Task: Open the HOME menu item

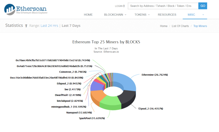Action: [88, 15]
